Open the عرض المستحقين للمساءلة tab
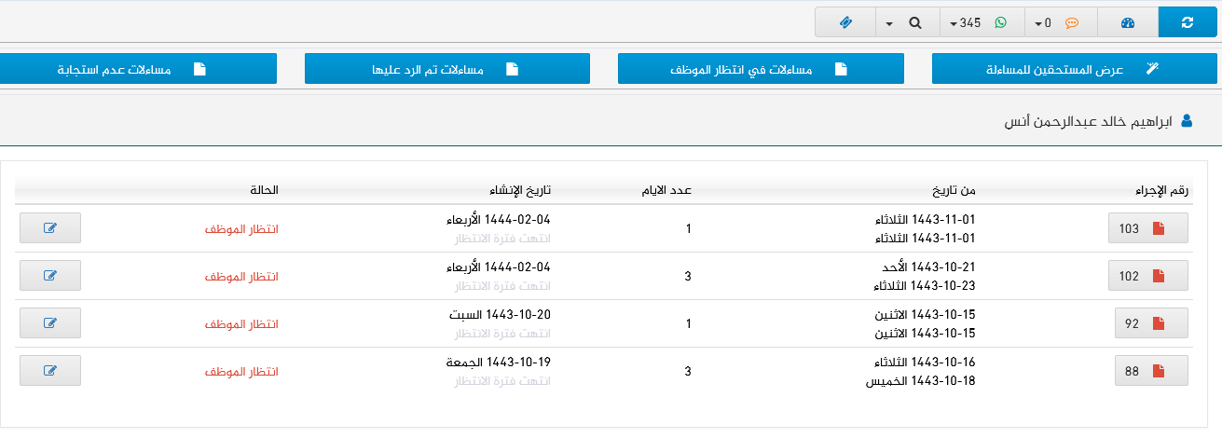This screenshot has width=1222, height=438. (1077, 69)
